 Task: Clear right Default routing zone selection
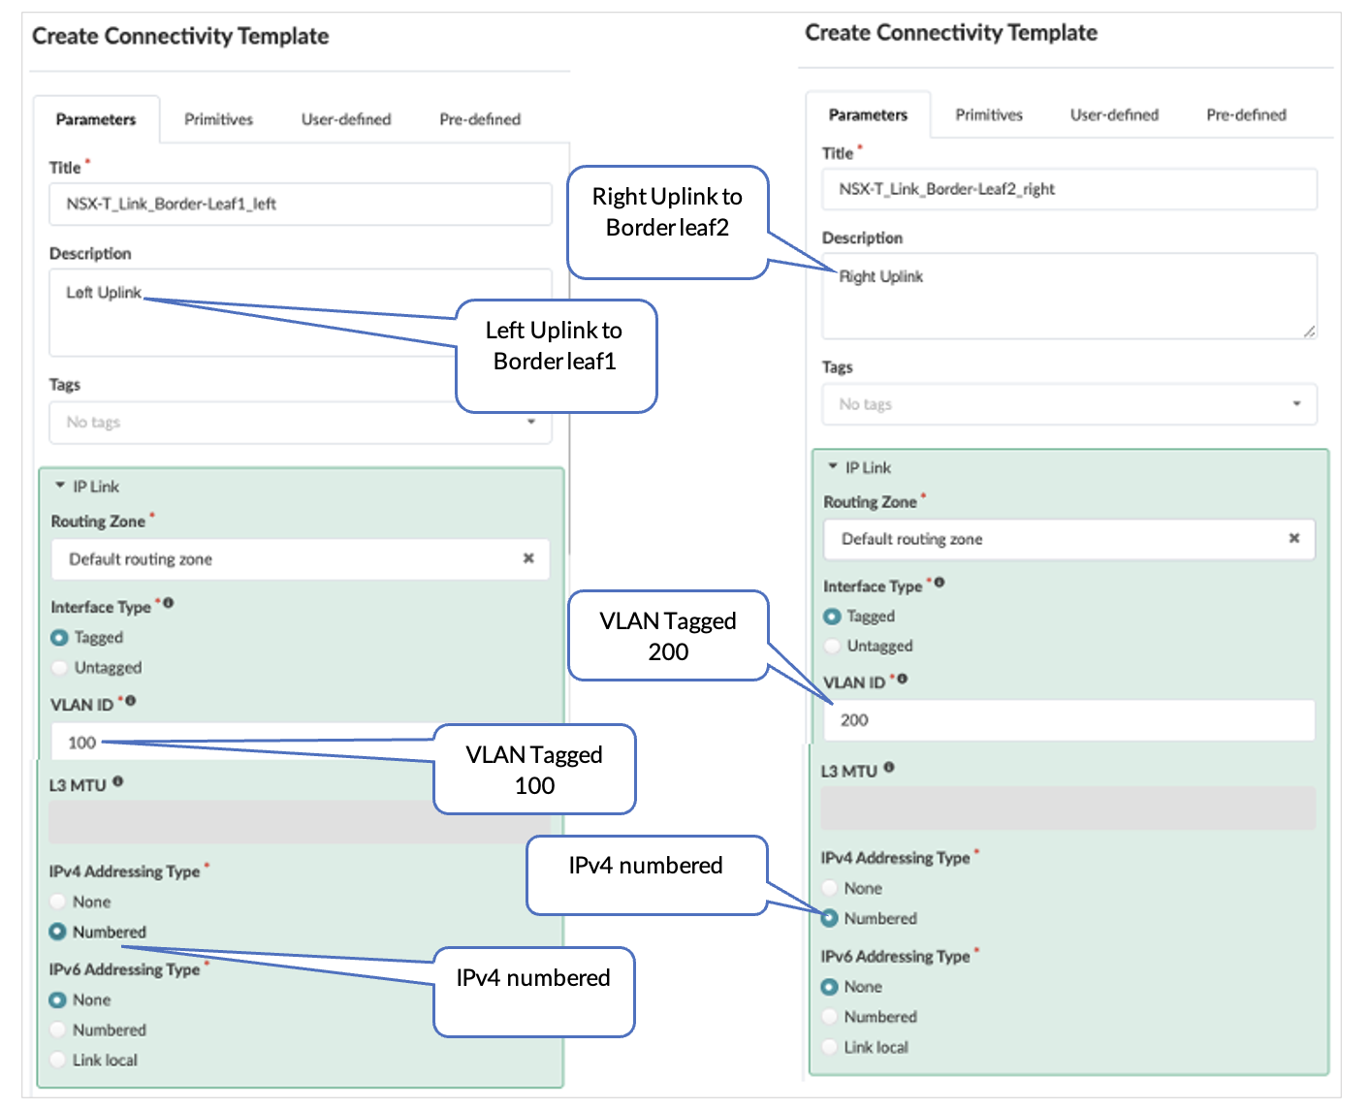1293,538
